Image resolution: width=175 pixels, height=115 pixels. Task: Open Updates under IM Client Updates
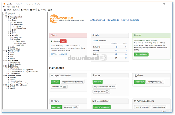pyautogui.click(x=12, y=87)
